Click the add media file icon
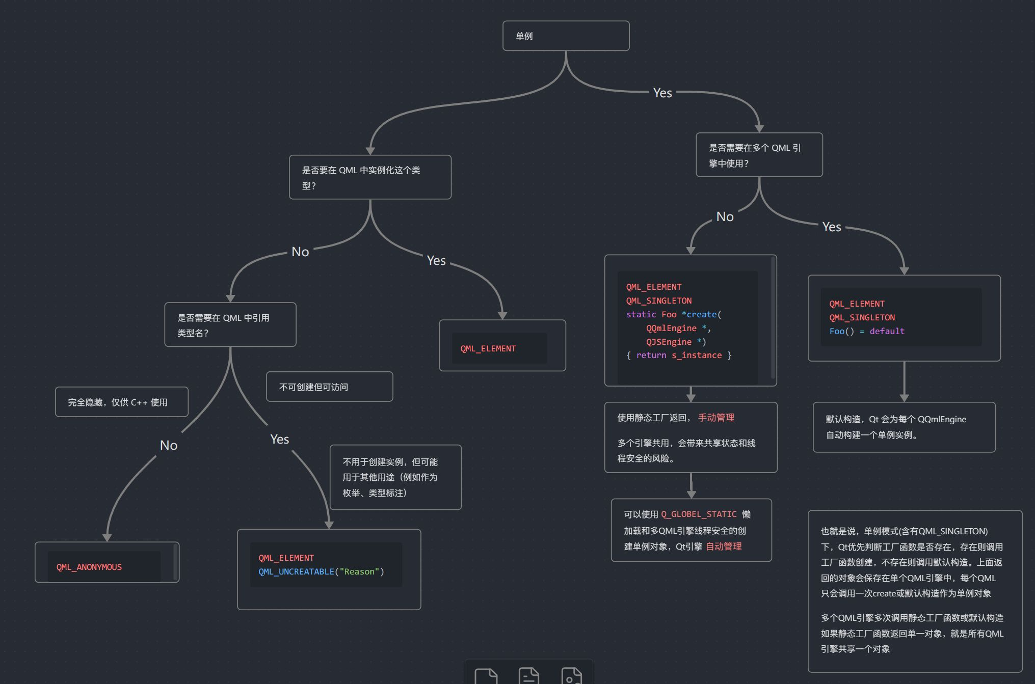1035x684 pixels. 571,676
